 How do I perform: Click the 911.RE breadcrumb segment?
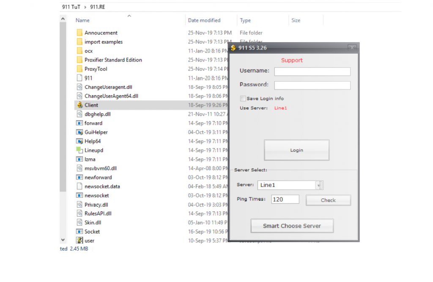click(98, 7)
